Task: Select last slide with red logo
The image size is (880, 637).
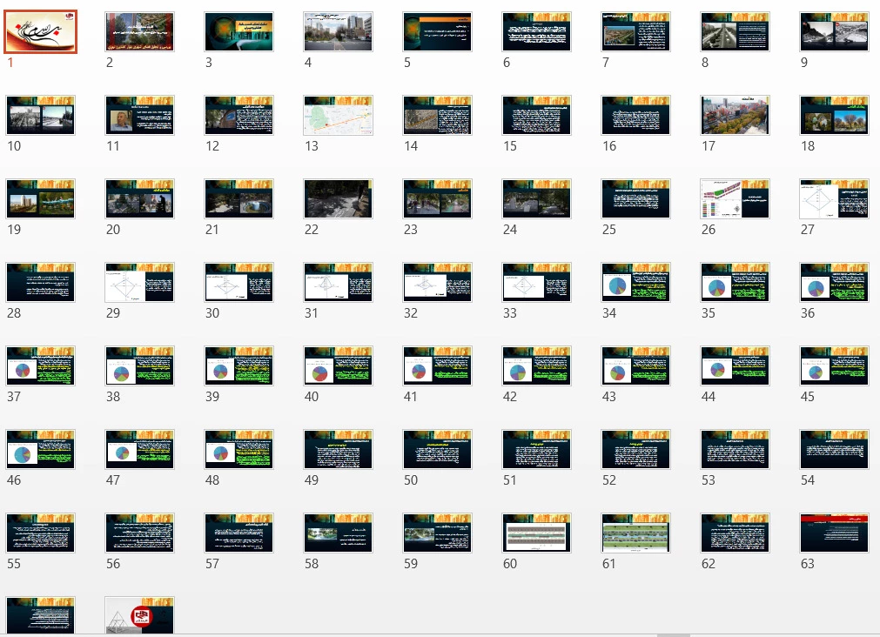Action: [139, 615]
